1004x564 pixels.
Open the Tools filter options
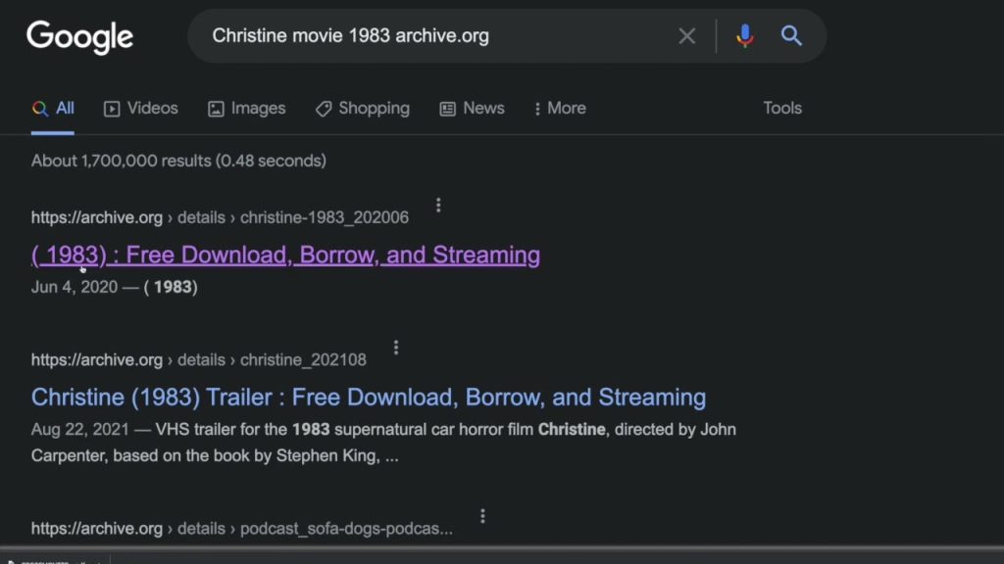[781, 108]
